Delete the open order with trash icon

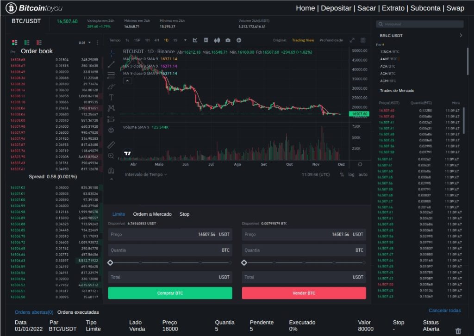458,331
